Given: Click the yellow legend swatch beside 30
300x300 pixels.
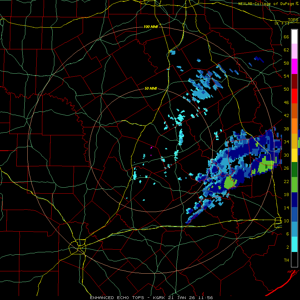Looking at the screenshot, I should 294,155.
